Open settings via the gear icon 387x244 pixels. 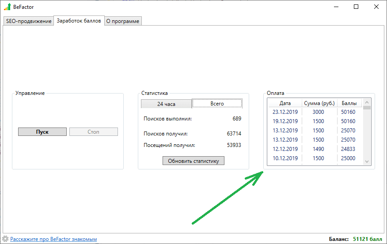[5, 239]
